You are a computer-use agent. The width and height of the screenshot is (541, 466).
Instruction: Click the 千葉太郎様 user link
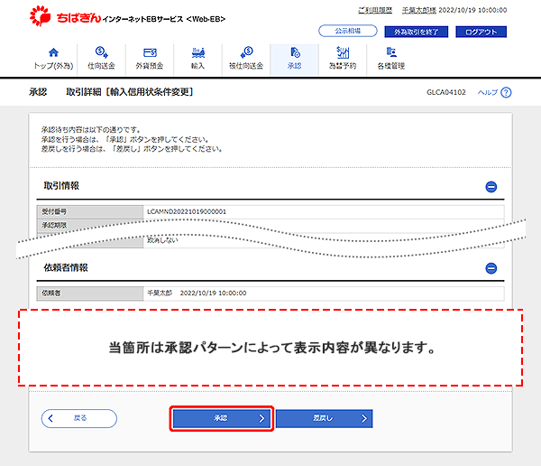click(419, 10)
